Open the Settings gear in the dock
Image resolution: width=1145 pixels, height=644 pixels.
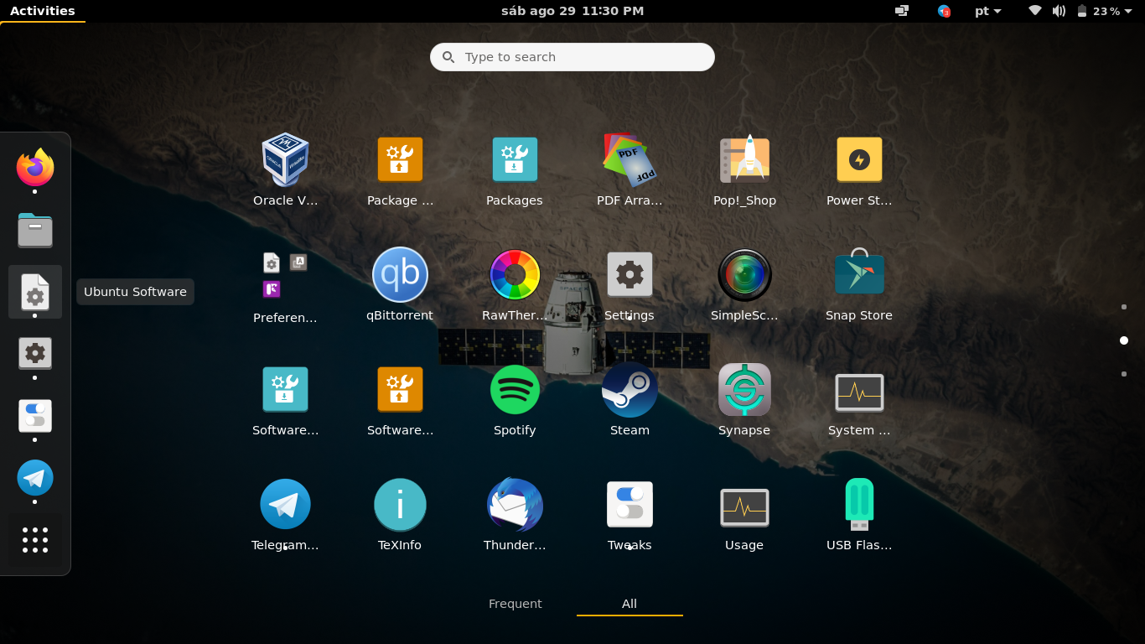coord(35,353)
